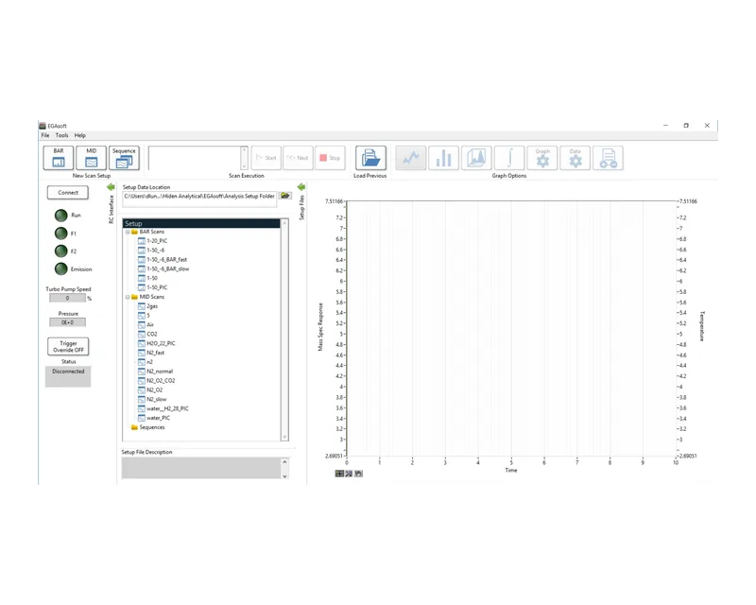Open new Sequence scan setup
Screen dimensions: 756x605
124,158
